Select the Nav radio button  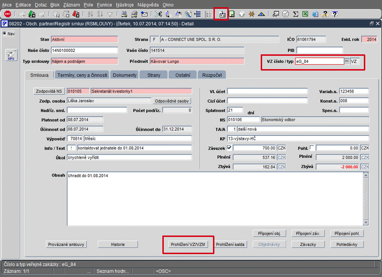tap(4, 33)
